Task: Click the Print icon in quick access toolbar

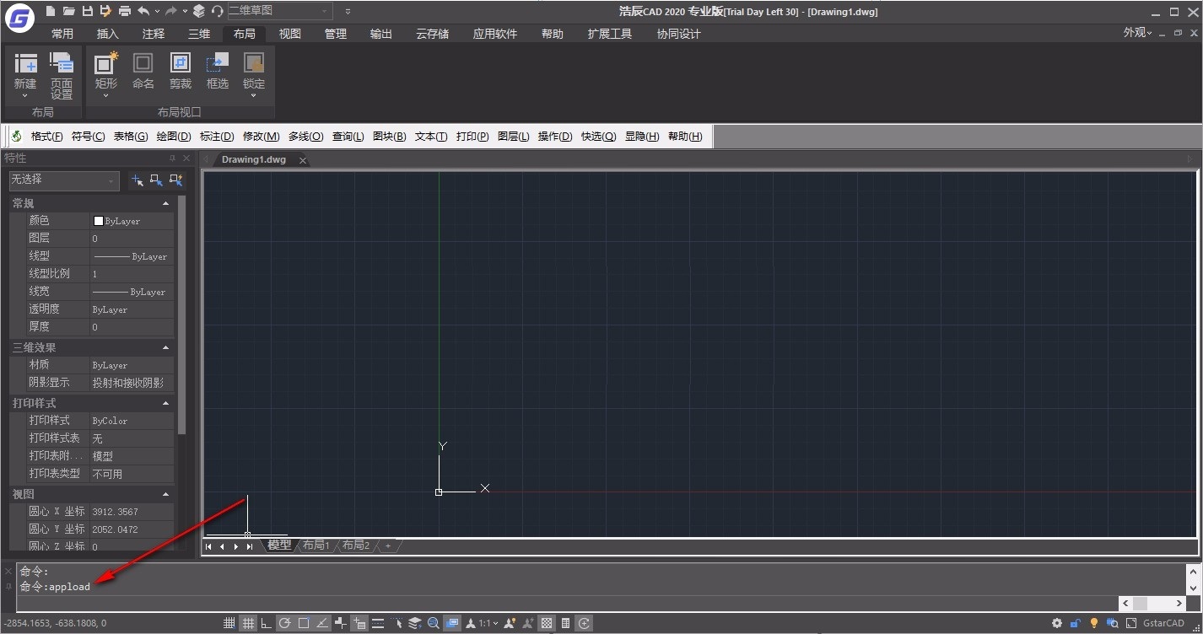Action: [125, 11]
